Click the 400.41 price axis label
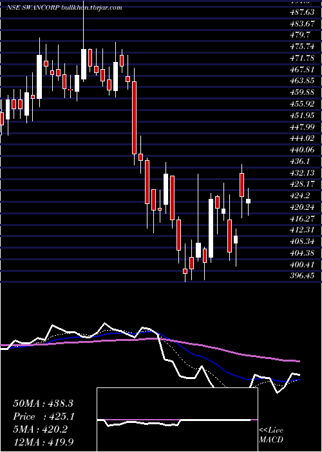Image resolution: width=322 pixels, height=452 pixels. coord(302,264)
